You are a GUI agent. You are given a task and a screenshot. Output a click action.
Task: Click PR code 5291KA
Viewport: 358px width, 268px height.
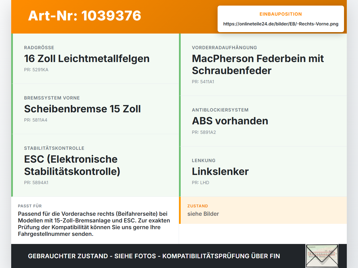pos(36,70)
